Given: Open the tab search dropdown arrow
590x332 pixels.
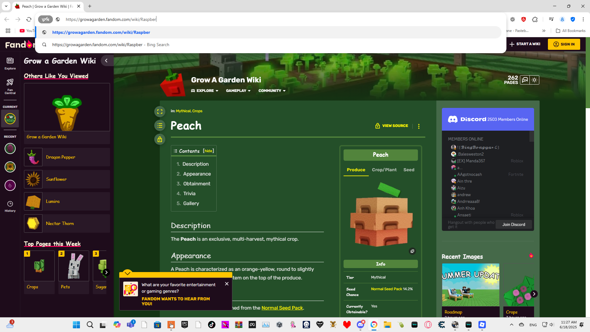Looking at the screenshot, I should [x=6, y=6].
